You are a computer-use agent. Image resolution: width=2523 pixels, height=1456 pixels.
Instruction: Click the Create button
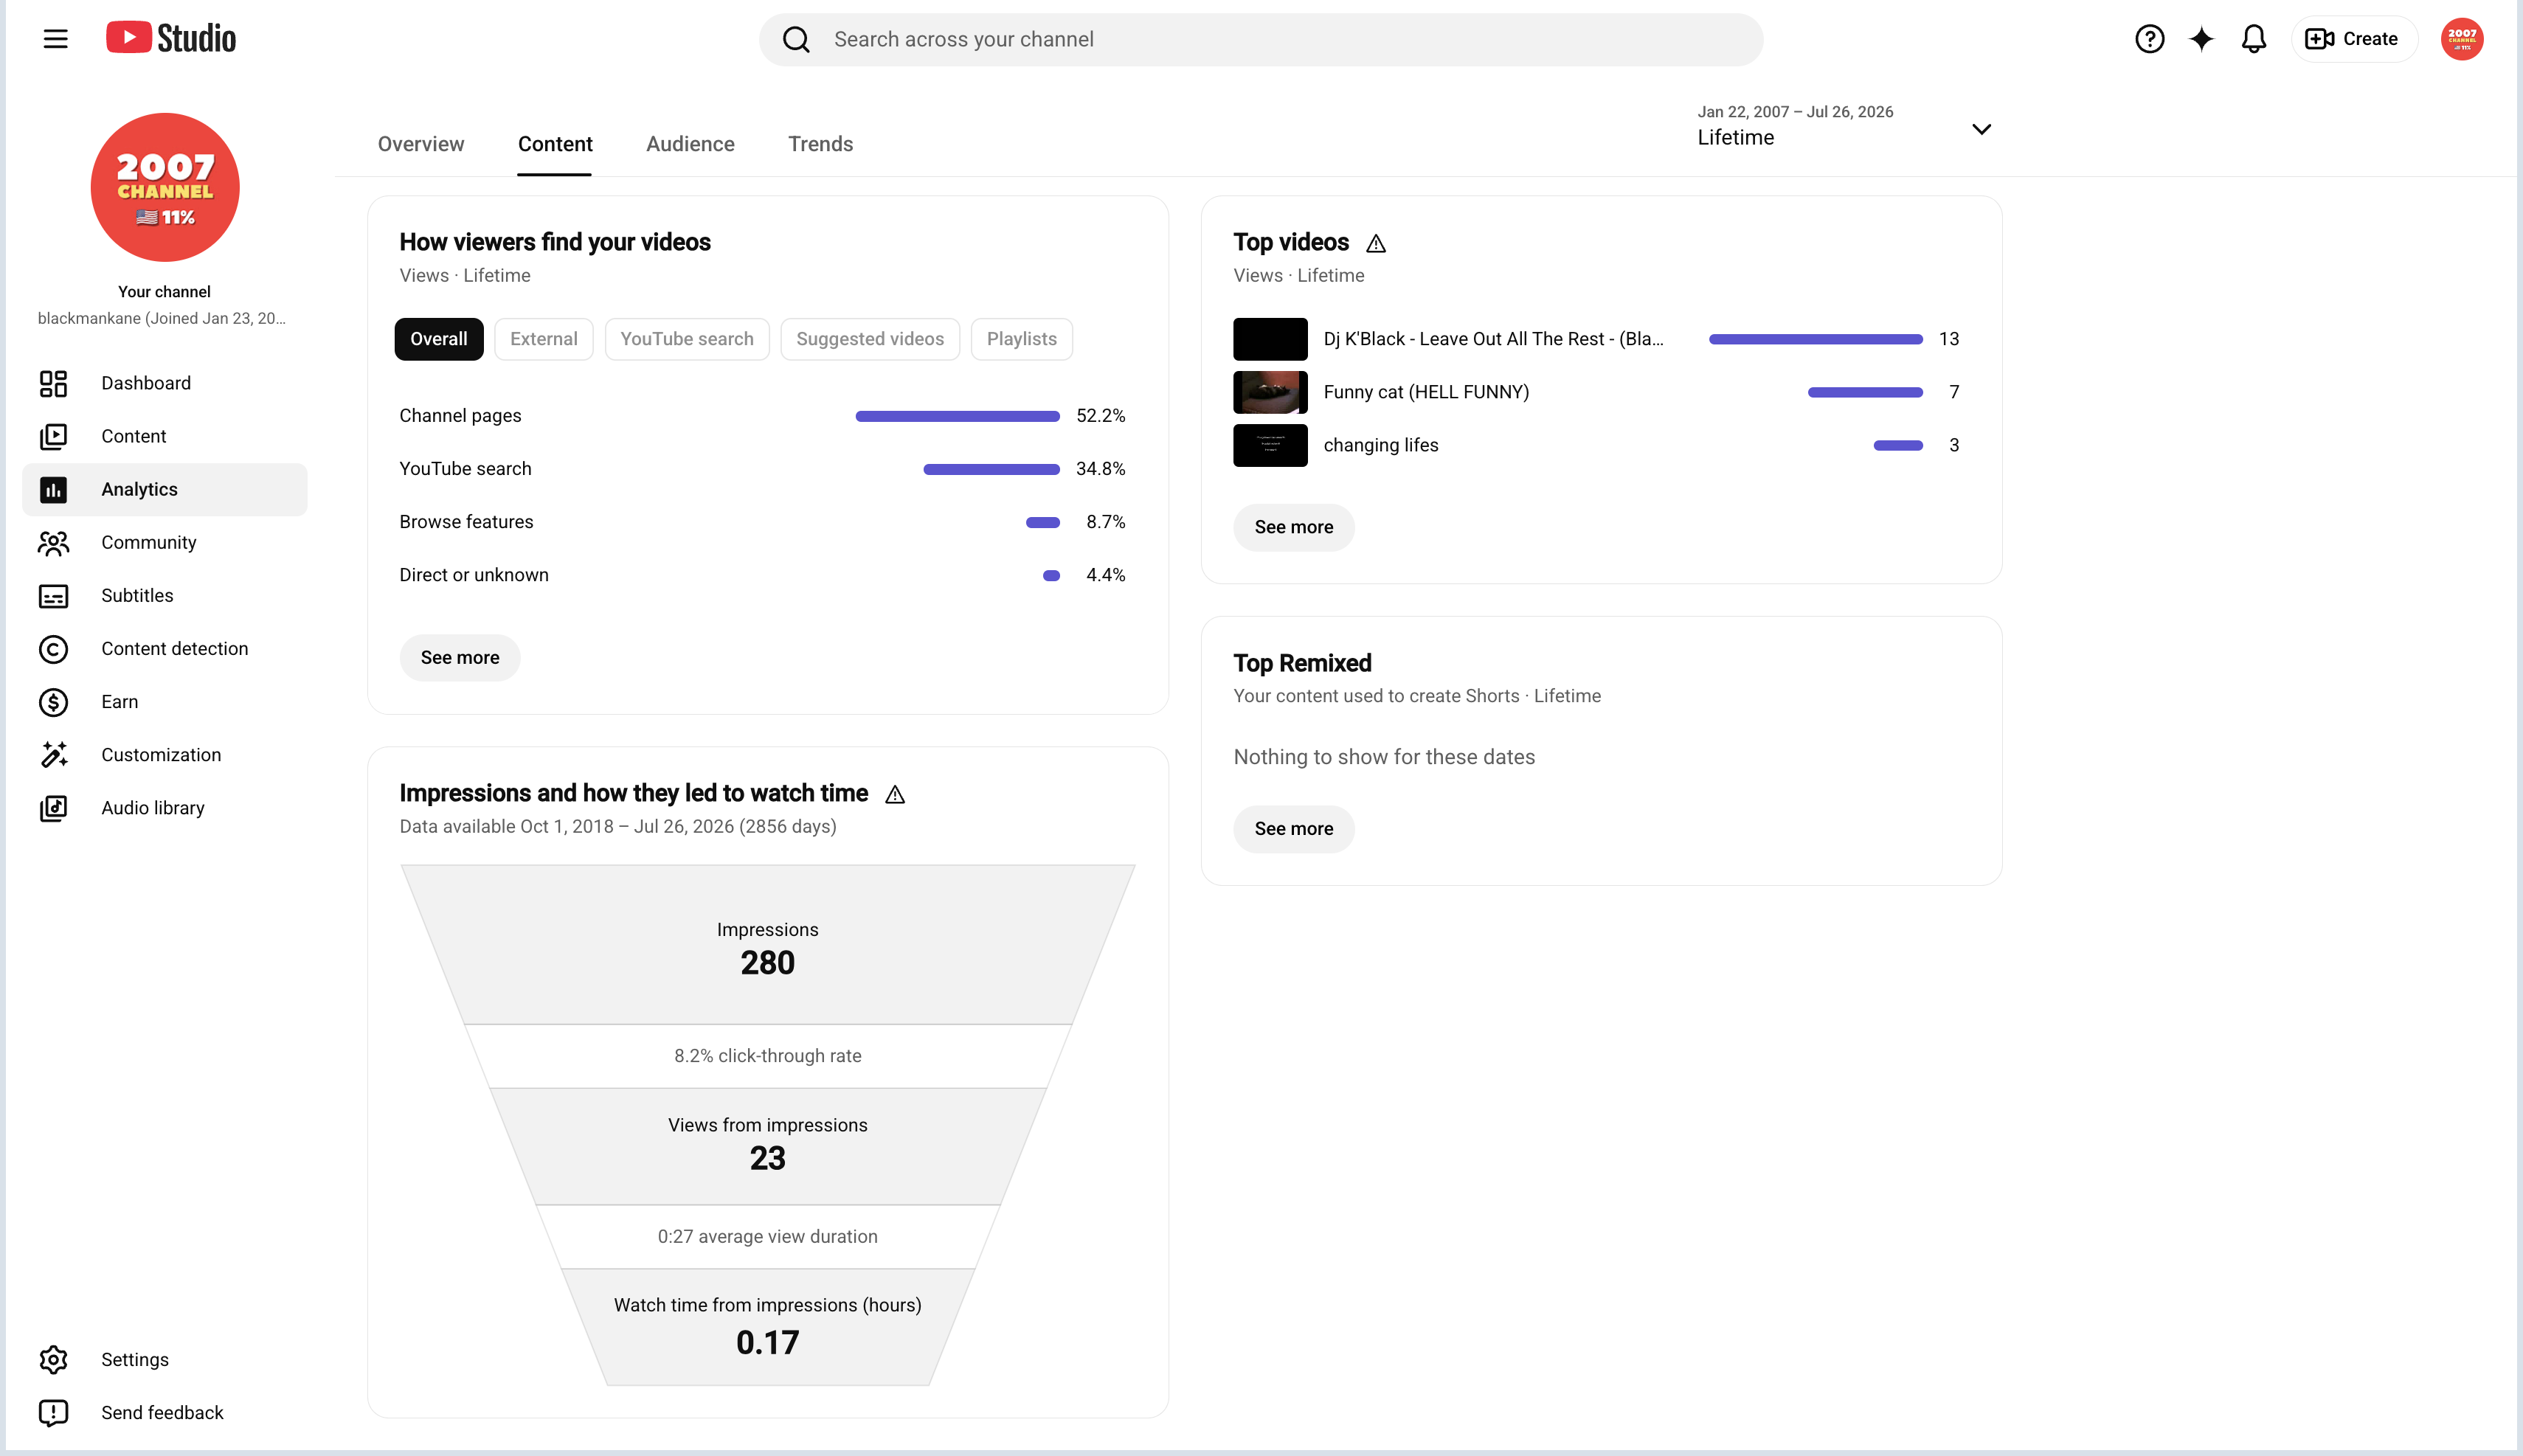[2353, 39]
